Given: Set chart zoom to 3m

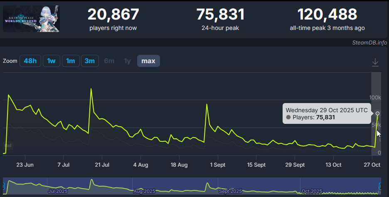Looking at the screenshot, I should click(x=90, y=61).
